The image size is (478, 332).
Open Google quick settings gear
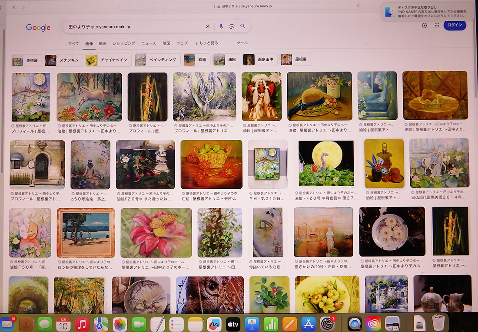[x=425, y=26]
